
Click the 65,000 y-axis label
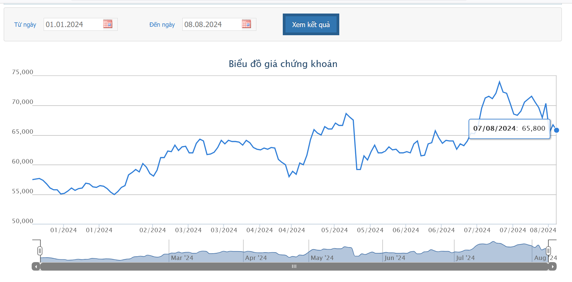23,132
